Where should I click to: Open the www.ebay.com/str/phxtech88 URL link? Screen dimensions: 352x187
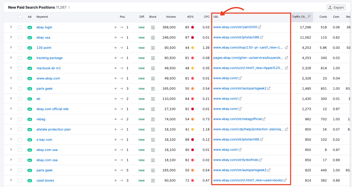click(x=236, y=37)
